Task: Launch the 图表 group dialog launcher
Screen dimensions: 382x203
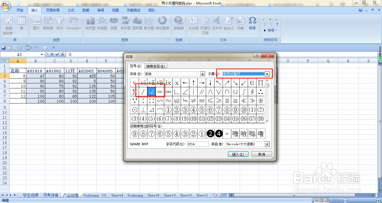Action: 168,40
